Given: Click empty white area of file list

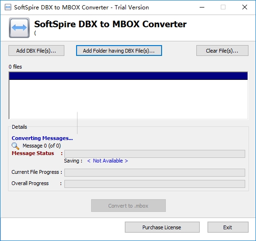Looking at the screenshot, I should point(128,99).
